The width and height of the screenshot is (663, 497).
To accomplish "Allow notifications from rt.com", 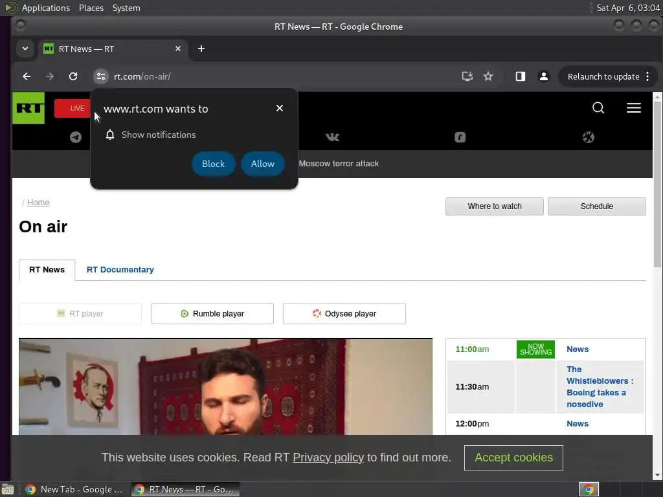I will click(263, 164).
